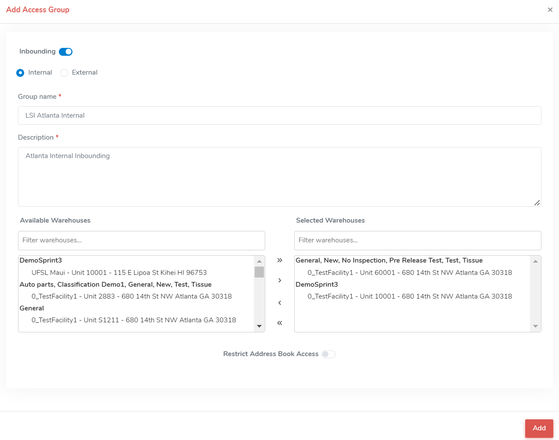Viewport: 559px width, 440px height.
Task: Select the External radio button
Action: pos(64,73)
